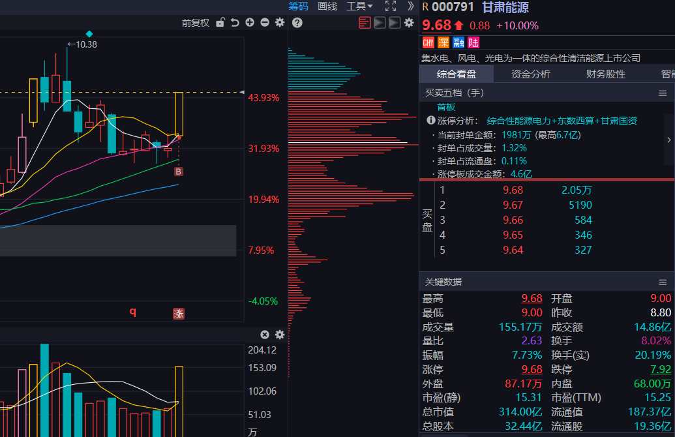The image size is (675, 437).
Task: Click the 涨 limit-up marker below chart
Action: (x=179, y=314)
